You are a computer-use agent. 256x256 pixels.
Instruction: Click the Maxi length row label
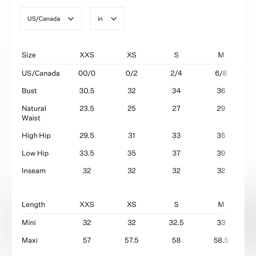pyautogui.click(x=29, y=240)
